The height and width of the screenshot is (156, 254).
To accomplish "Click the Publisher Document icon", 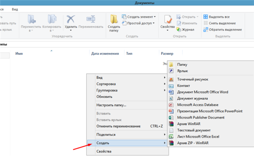I will coord(171,118).
